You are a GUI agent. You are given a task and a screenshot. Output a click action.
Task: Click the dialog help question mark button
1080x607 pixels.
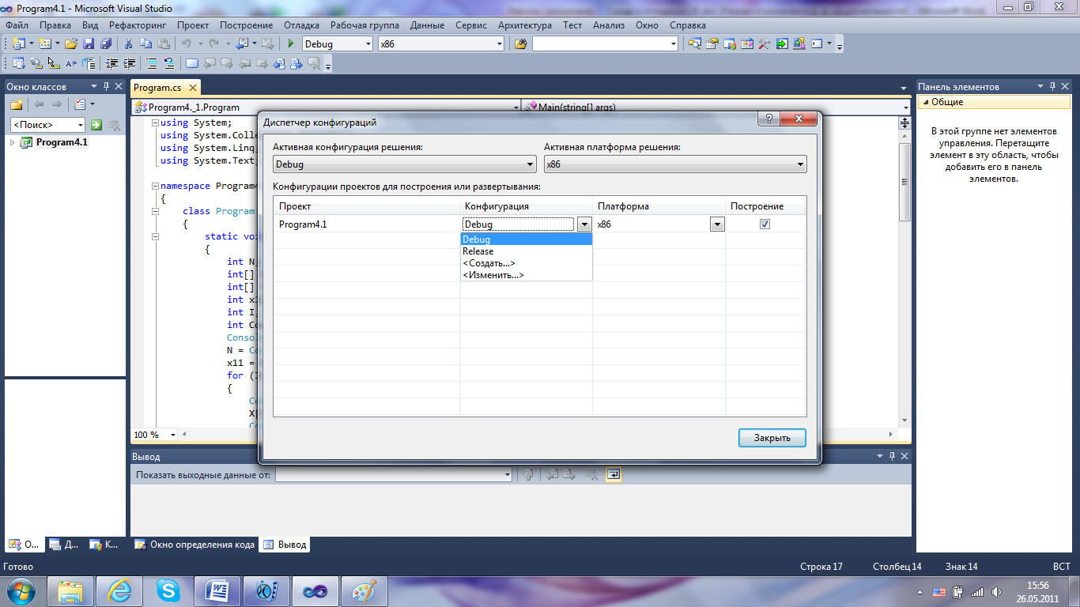point(768,119)
